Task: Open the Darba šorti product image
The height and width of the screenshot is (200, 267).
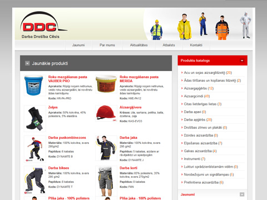Action: click(106, 181)
